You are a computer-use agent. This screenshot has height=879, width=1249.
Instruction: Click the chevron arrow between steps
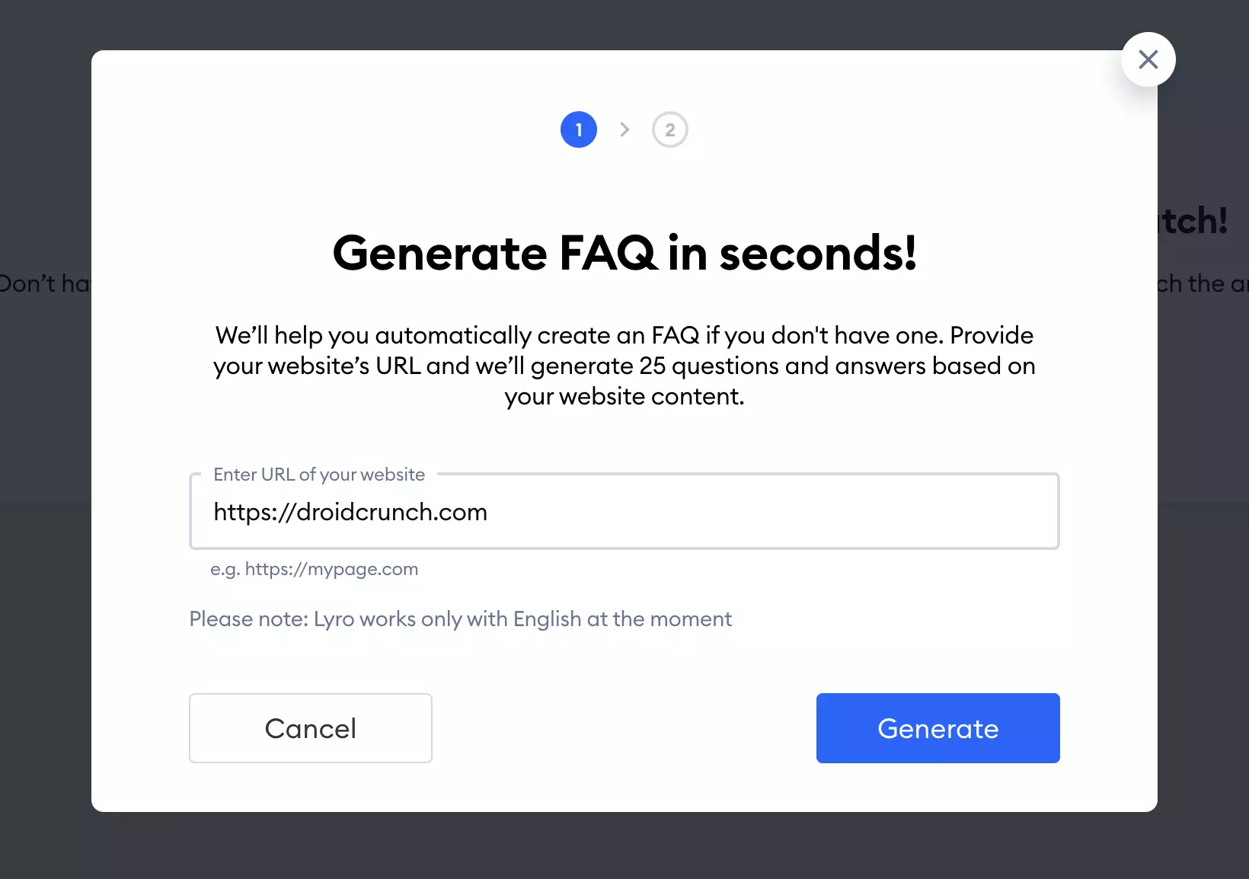coord(624,129)
